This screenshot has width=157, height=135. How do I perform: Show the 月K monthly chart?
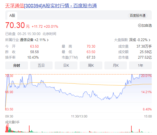pyautogui.click(x=115, y=65)
